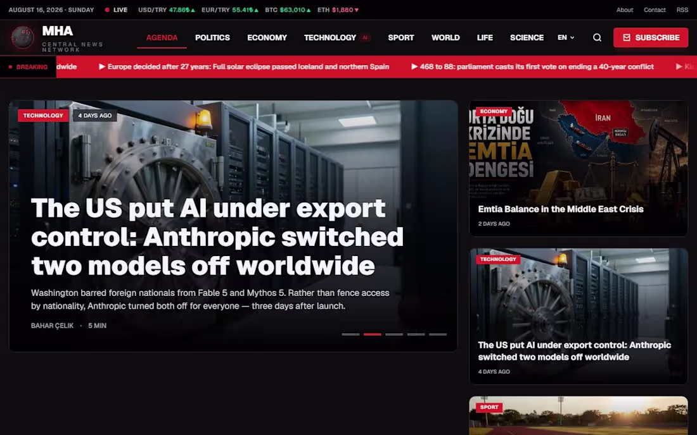
Task: Click the AI badge next to Technology
Action: [365, 38]
